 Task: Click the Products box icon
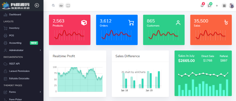point(84,23)
